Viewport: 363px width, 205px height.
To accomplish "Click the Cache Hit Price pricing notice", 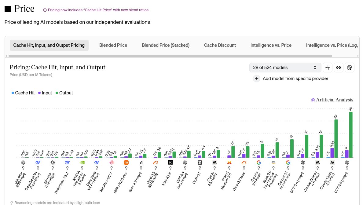I will 99,10.
